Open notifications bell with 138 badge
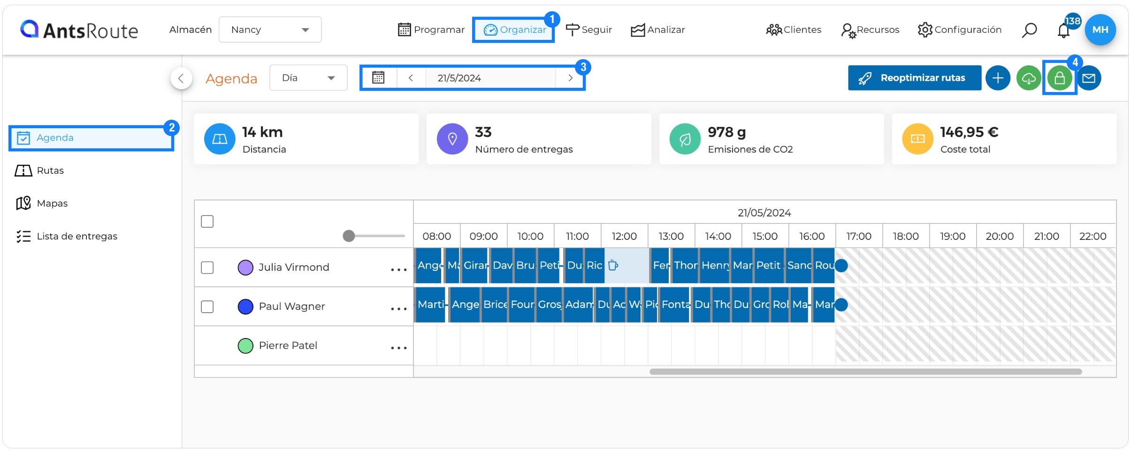The width and height of the screenshot is (1131, 454). [1064, 30]
